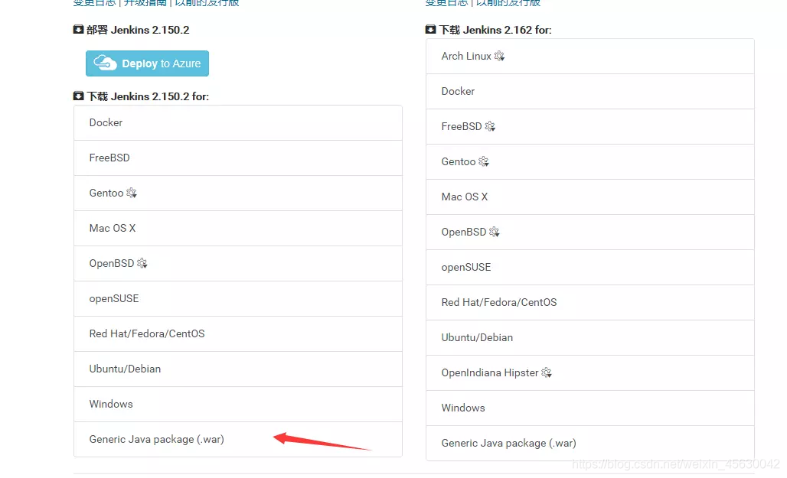Select Ubuntu/Debian in the 2.162 list

click(590, 337)
